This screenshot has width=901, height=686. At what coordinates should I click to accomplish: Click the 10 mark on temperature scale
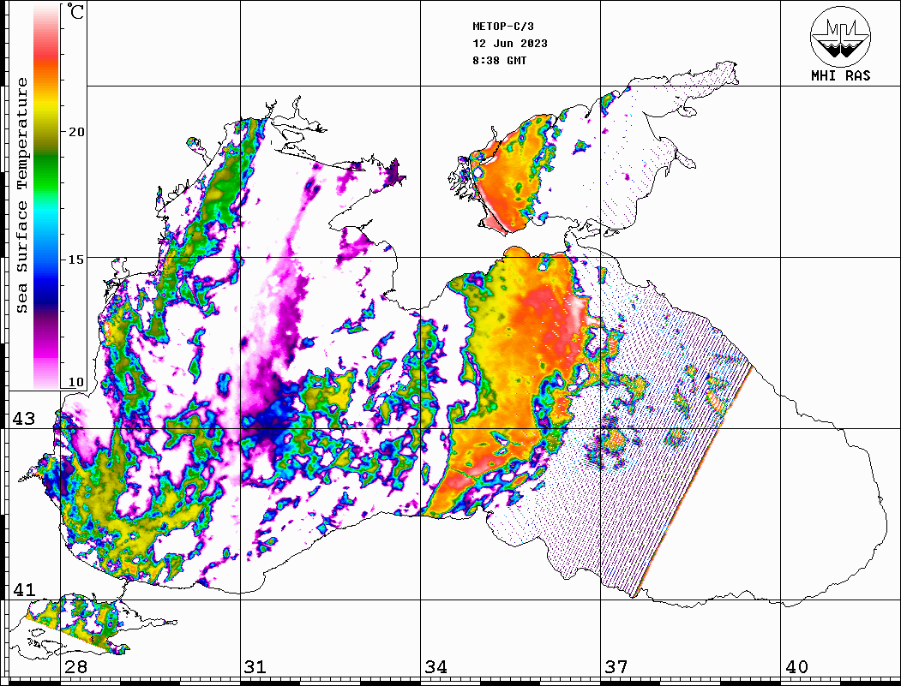point(77,382)
